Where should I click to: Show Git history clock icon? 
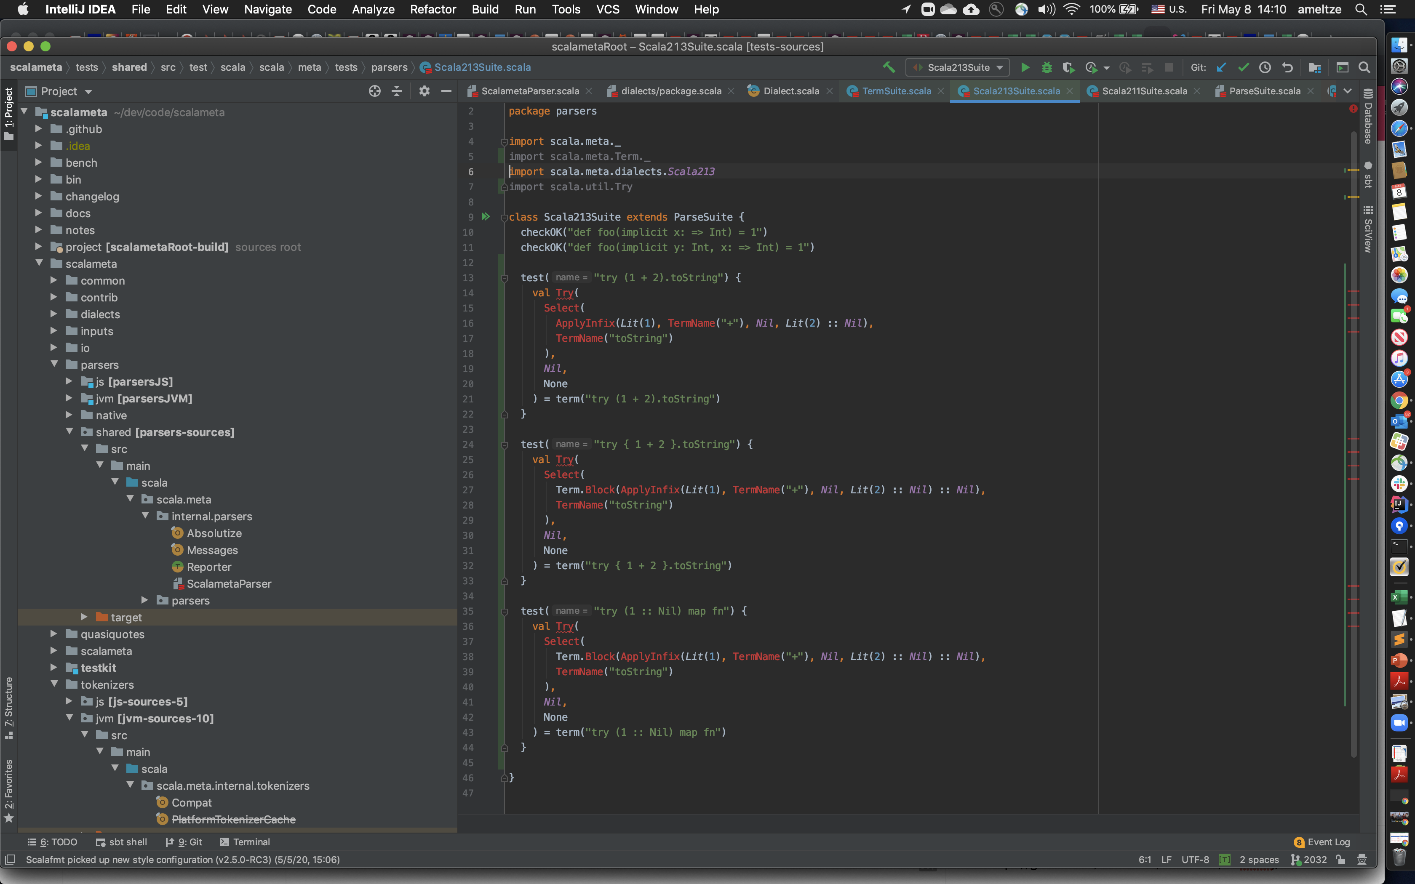(1265, 67)
